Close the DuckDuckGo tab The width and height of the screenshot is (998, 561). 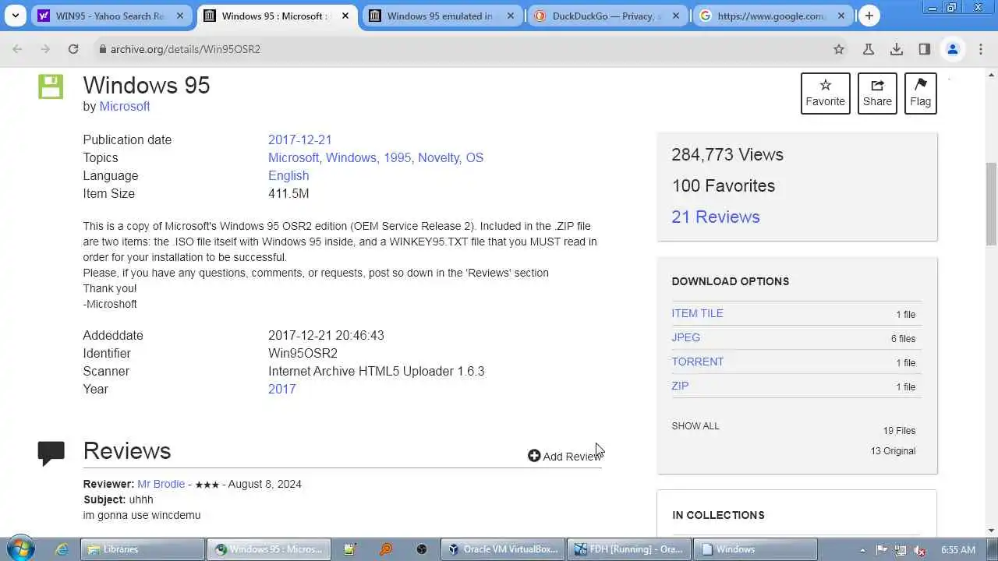click(676, 16)
